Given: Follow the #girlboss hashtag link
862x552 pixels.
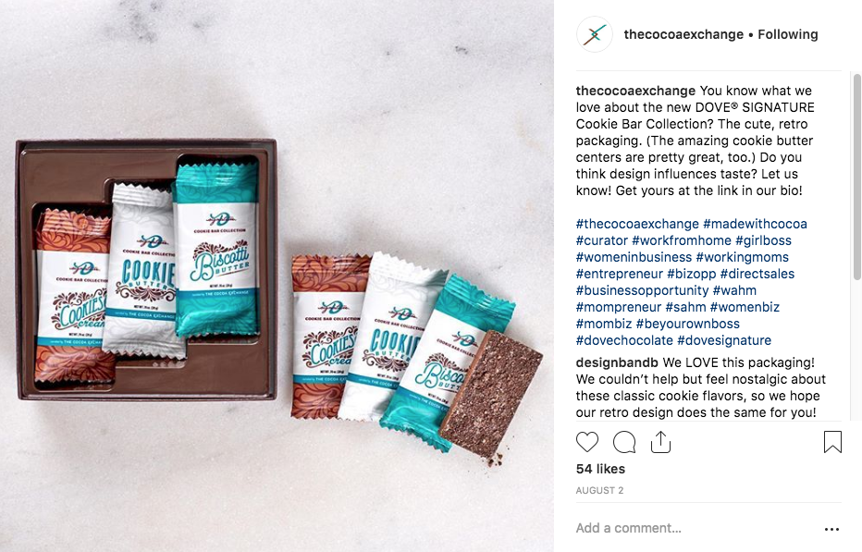Looking at the screenshot, I should (x=763, y=240).
